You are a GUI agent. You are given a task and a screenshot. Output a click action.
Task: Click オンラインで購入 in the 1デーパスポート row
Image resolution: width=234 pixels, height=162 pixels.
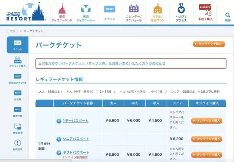(x=207, y=121)
